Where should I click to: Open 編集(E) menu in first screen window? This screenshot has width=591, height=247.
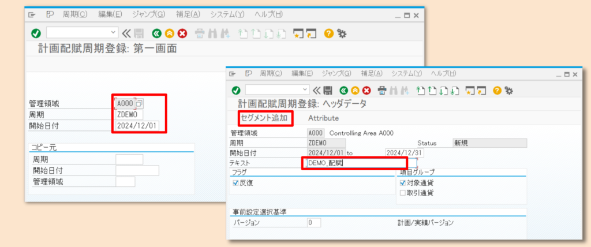click(x=110, y=14)
